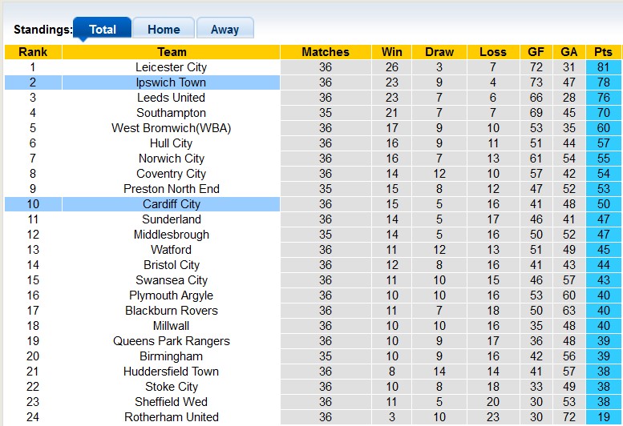
Task: Open Plymouth Argyle team link
Action: (171, 295)
